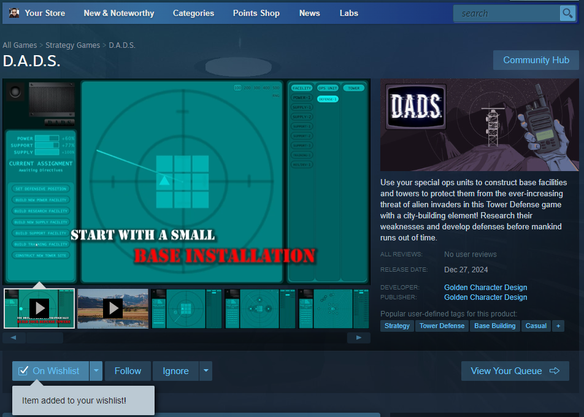
Task: Click the Strategy tag
Action: (397, 326)
